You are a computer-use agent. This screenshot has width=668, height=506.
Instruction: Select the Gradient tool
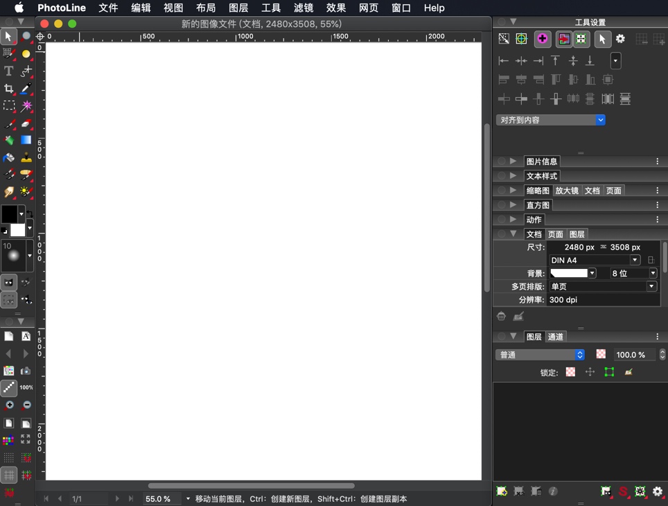(26, 139)
